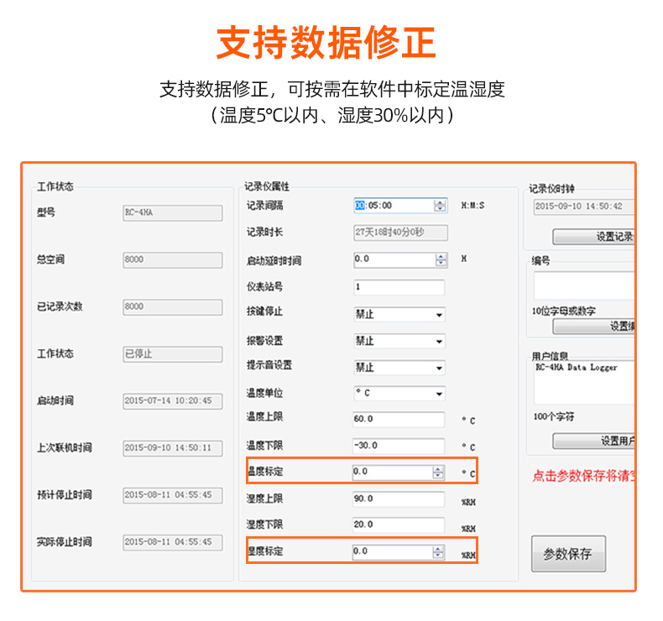
Task: Open the 提示音设置 dropdown list
Action: point(399,368)
